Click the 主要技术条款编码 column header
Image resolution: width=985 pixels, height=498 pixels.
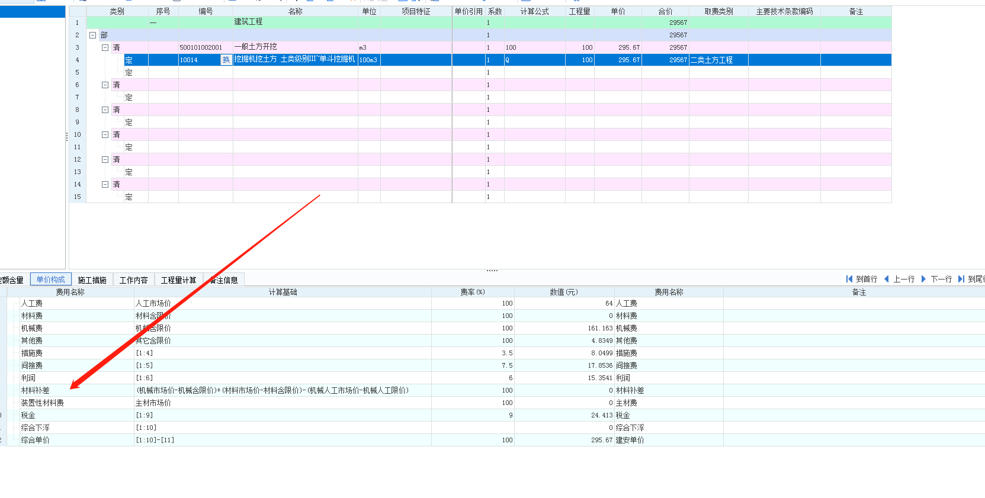pyautogui.click(x=784, y=11)
